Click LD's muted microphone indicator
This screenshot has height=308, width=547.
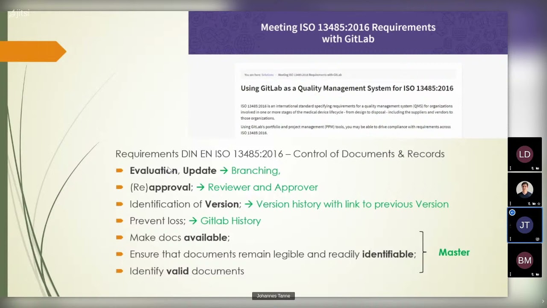532,168
